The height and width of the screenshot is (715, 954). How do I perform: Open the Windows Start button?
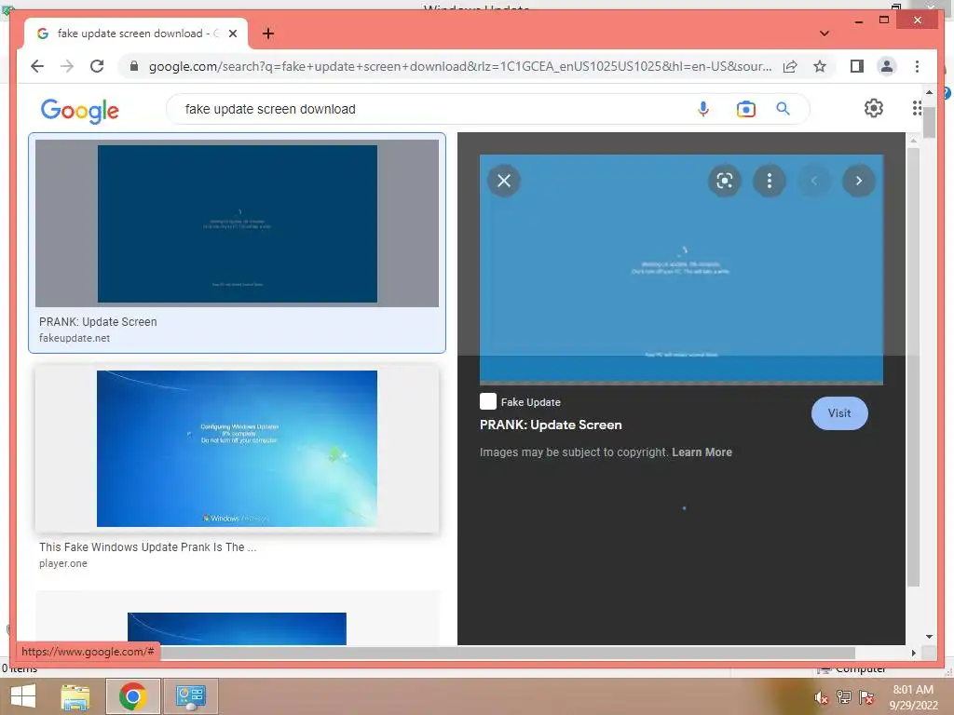click(x=23, y=696)
